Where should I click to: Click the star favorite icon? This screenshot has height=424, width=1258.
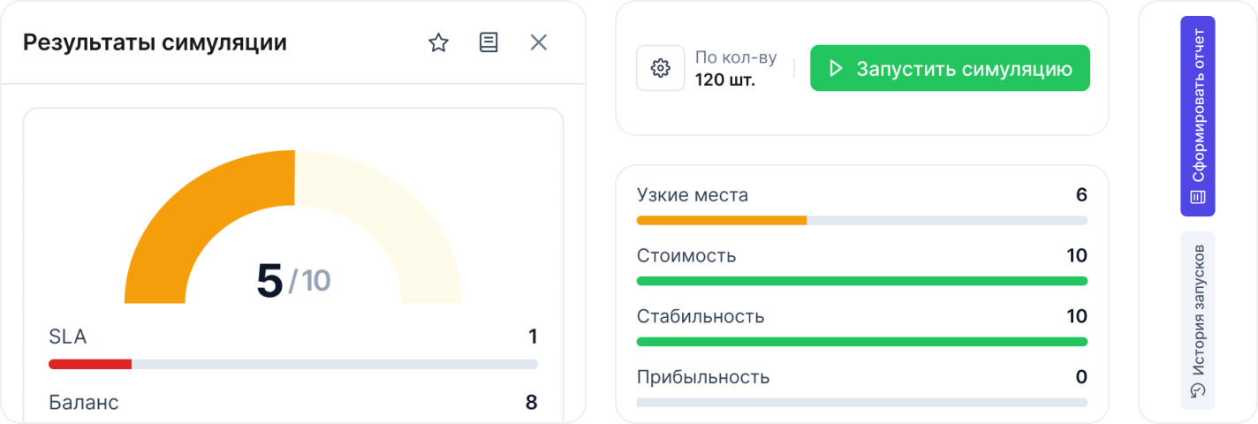pyautogui.click(x=438, y=42)
